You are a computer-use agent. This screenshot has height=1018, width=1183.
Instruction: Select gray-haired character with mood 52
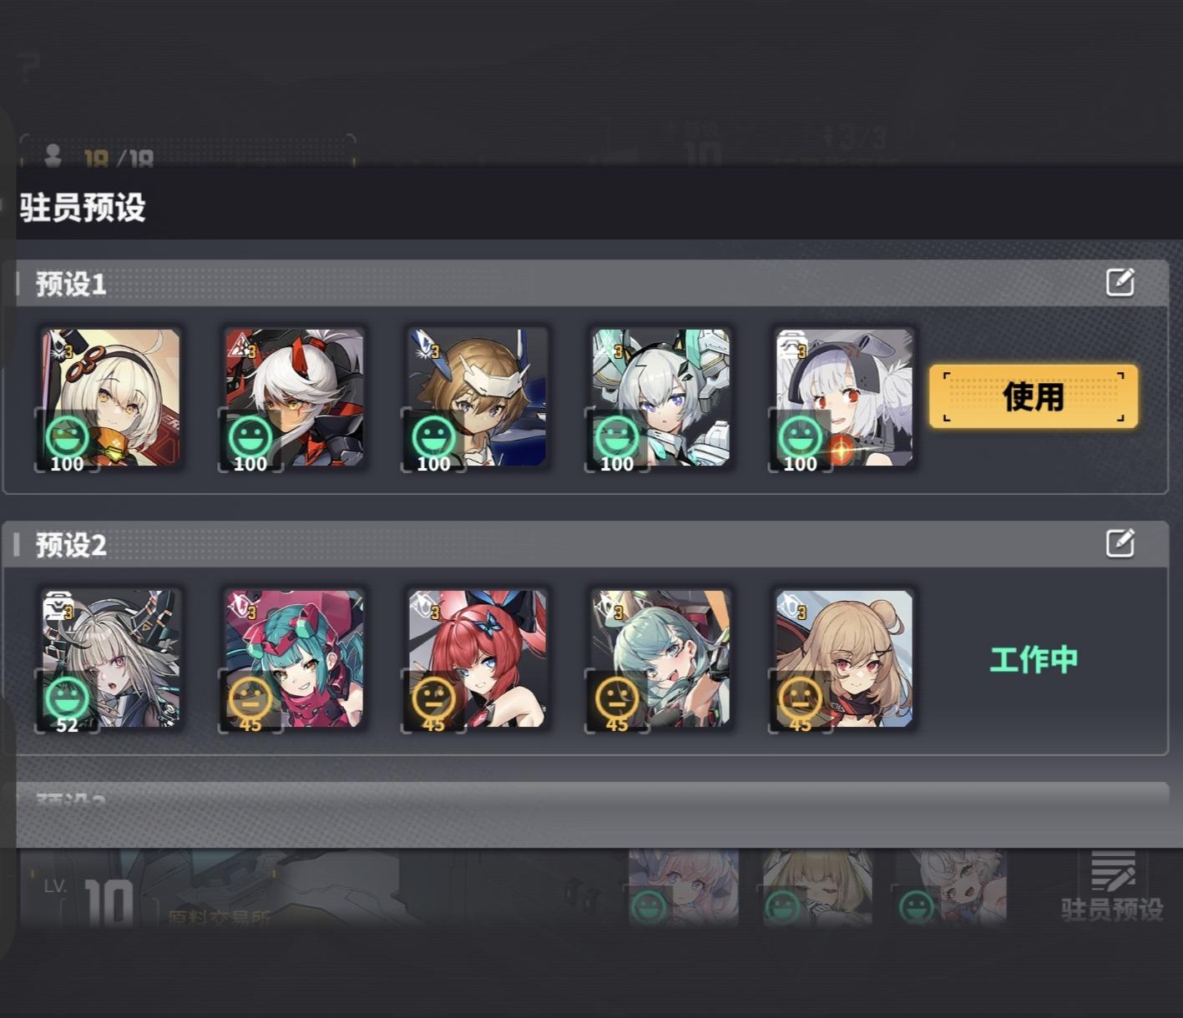tap(111, 659)
